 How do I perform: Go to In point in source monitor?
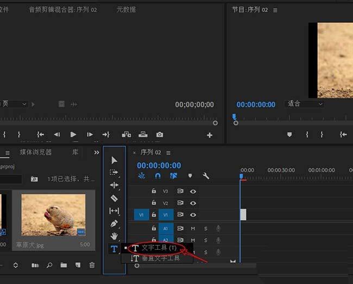tap(41, 135)
